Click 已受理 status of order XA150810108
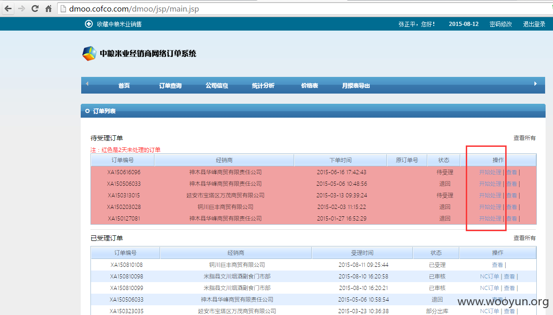Screen dimensions: 553x315 (x=437, y=265)
